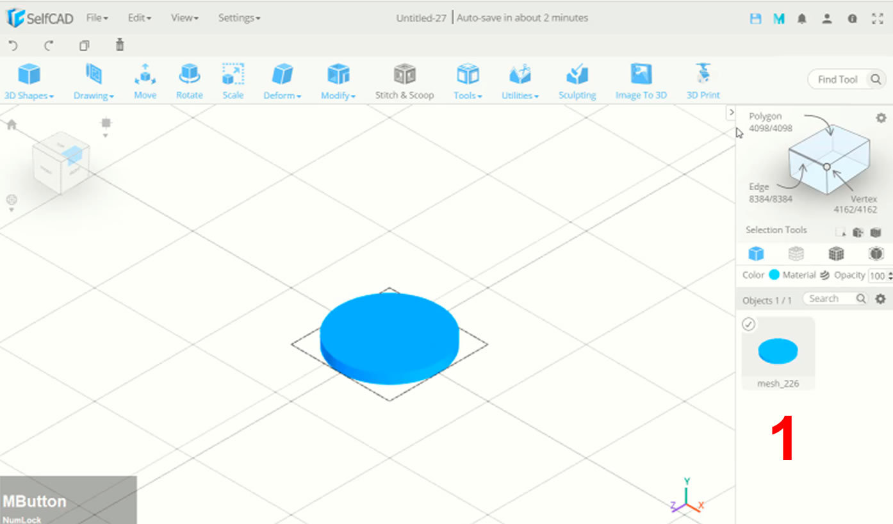Screen dimensions: 893x524
Task: Click the view orientation cube
Action: click(x=60, y=162)
